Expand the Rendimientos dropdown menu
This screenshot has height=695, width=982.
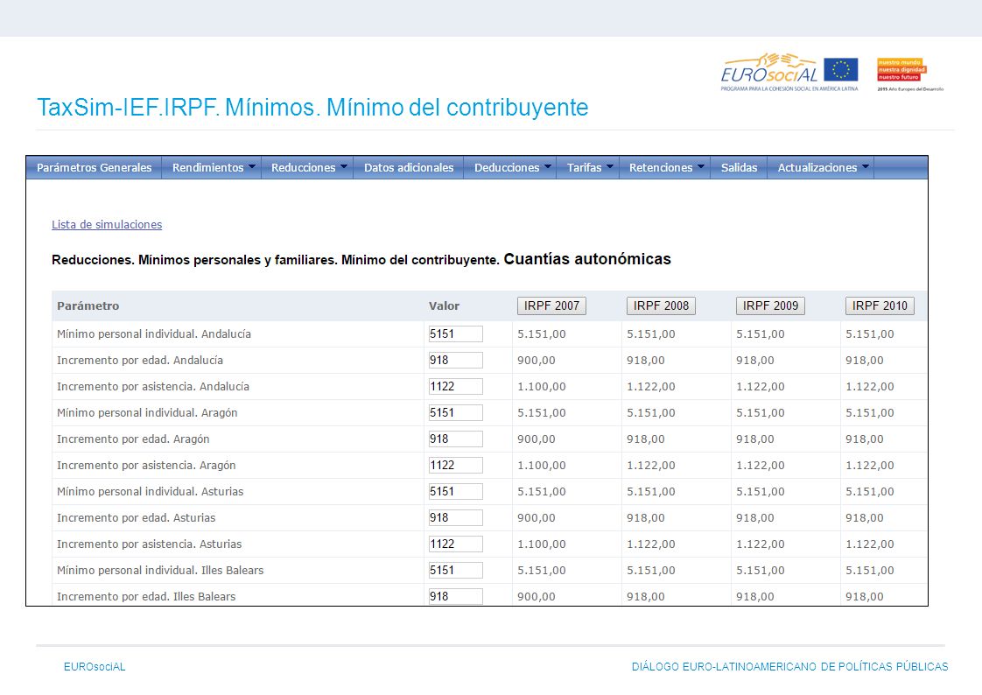[212, 168]
